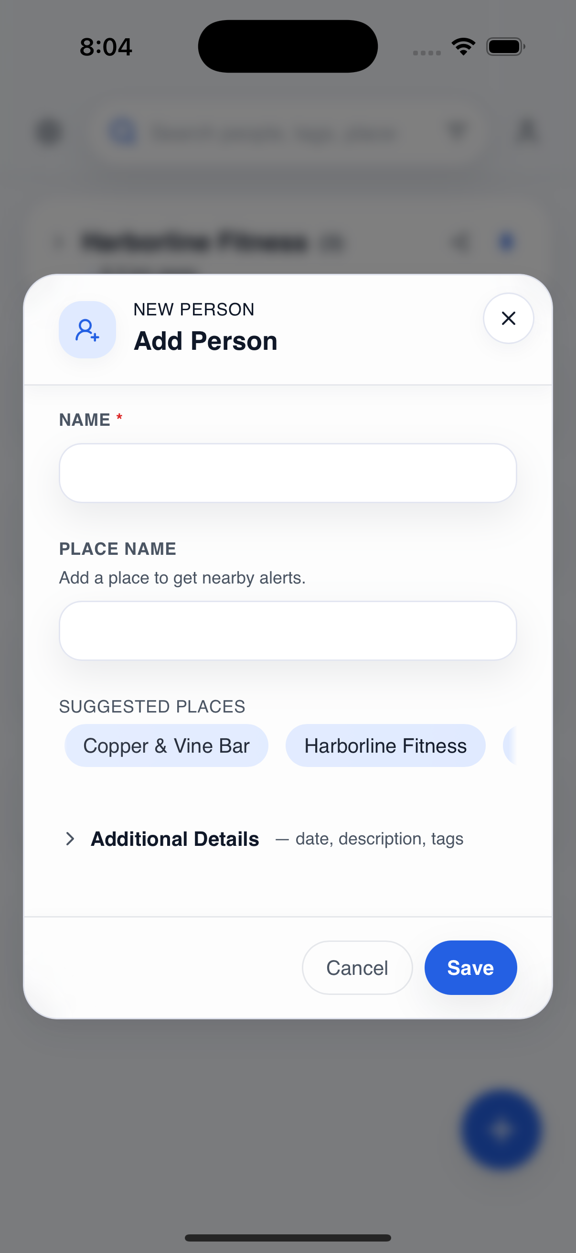Choose Harborline Fitness as the place
Image resolution: width=576 pixels, height=1253 pixels.
coord(385,745)
